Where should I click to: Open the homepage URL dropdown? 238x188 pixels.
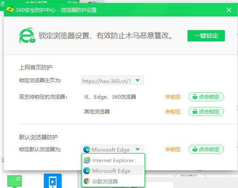[112, 80]
